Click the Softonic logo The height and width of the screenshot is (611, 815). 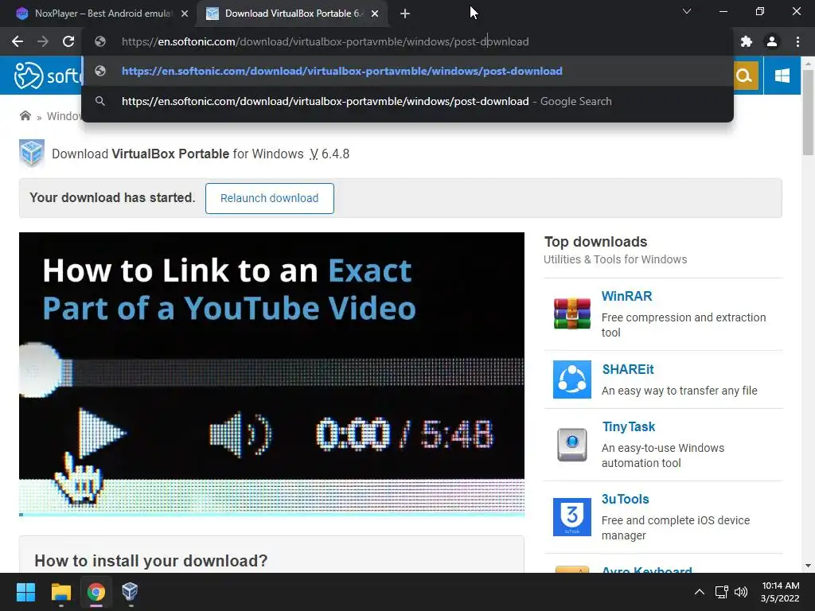[47, 76]
